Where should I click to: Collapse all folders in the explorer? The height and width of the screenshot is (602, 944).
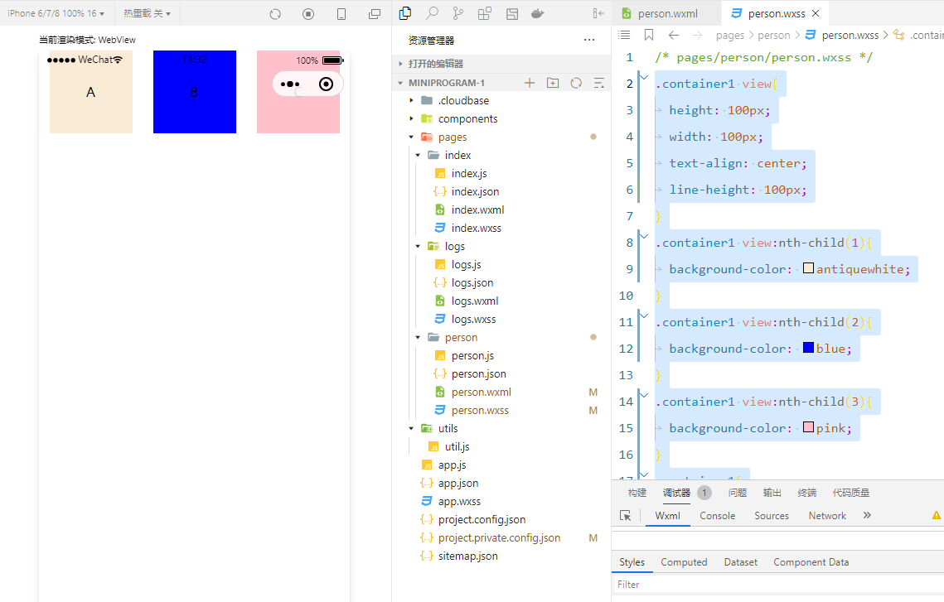(x=599, y=83)
